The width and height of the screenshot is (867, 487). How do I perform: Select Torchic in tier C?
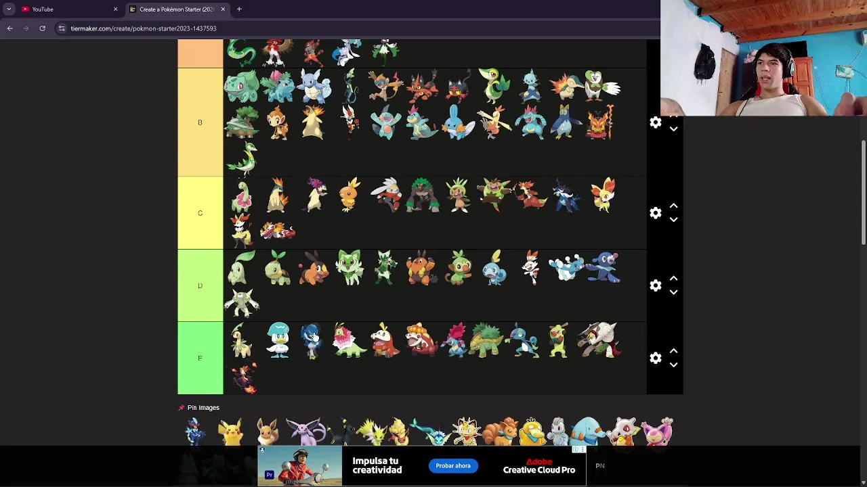350,195
